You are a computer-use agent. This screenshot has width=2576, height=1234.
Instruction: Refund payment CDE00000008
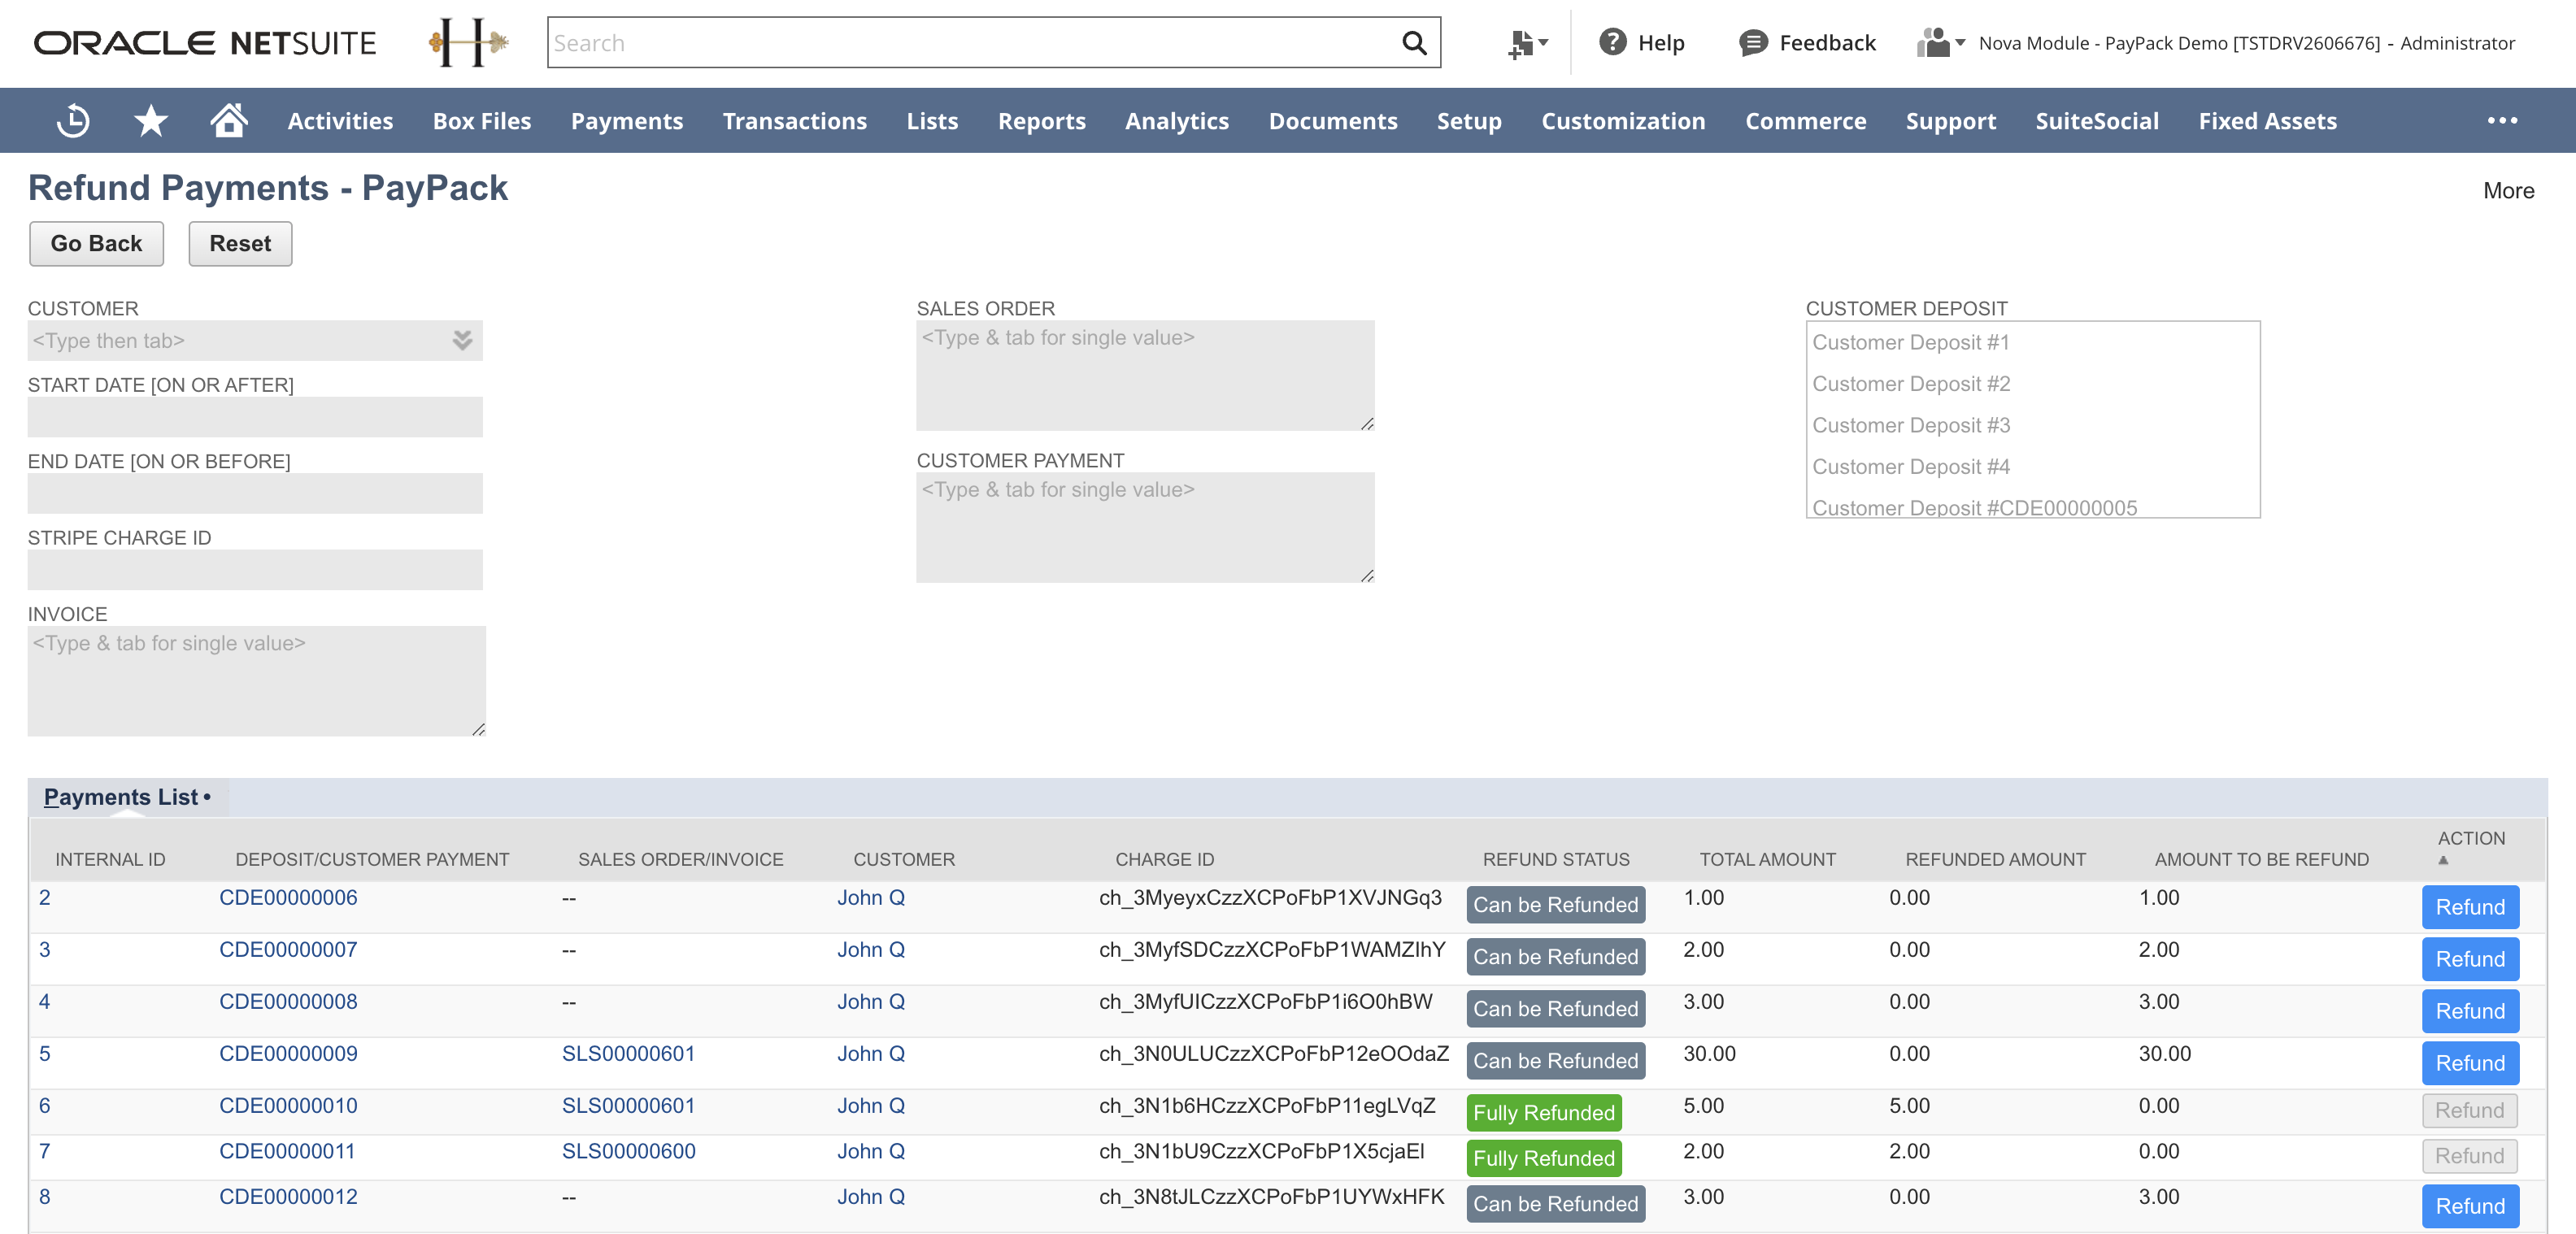[2470, 1011]
